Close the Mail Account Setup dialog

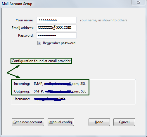pyautogui.click(x=139, y=2)
